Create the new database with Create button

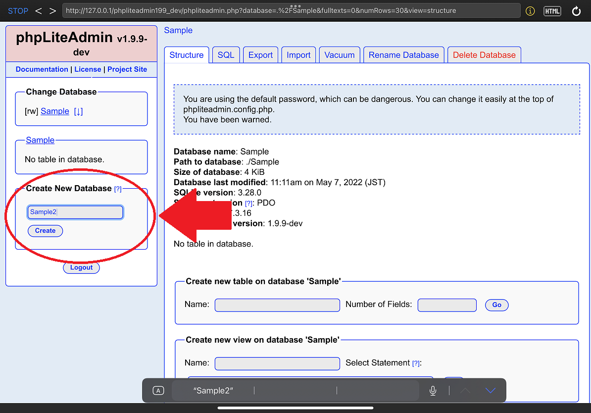[x=45, y=231]
